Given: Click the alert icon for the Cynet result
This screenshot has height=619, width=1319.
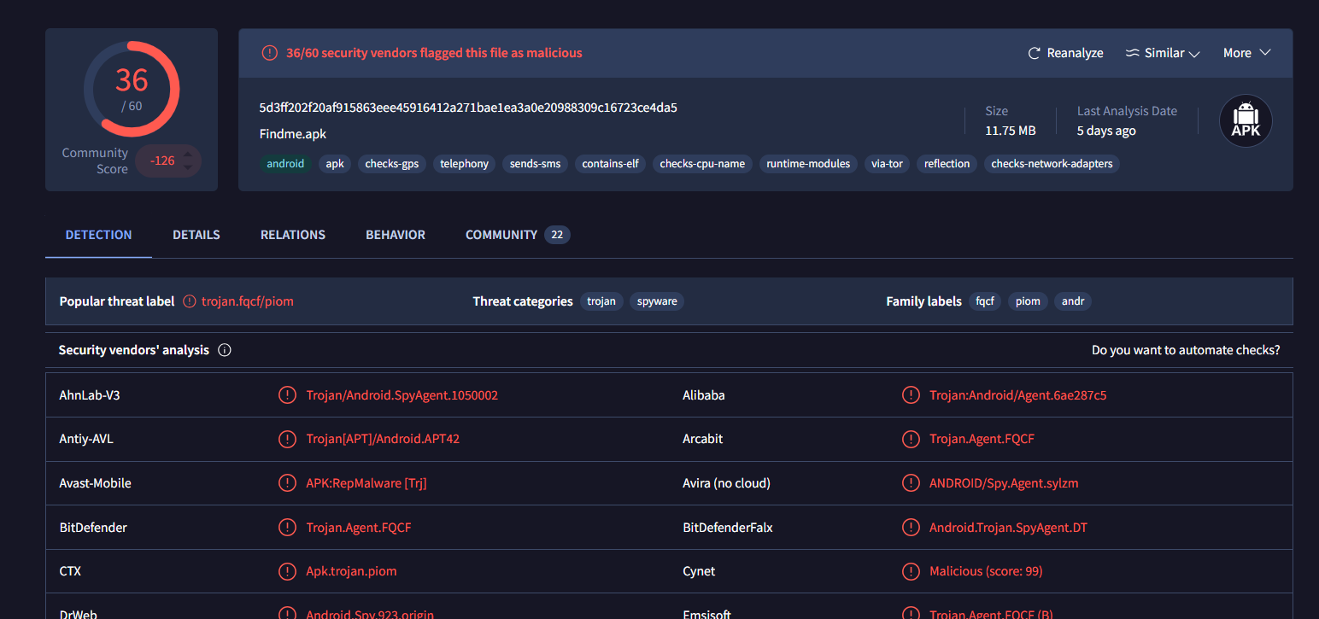Looking at the screenshot, I should [911, 571].
